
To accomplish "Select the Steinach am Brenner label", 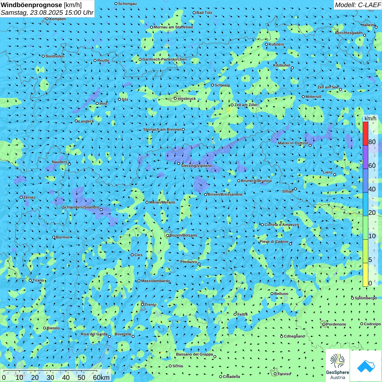I will coord(162,129).
